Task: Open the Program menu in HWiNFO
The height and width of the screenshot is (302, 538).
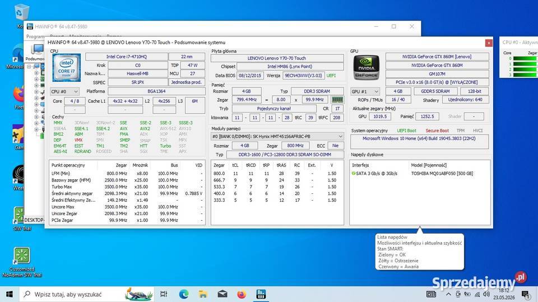Action: 35,36
